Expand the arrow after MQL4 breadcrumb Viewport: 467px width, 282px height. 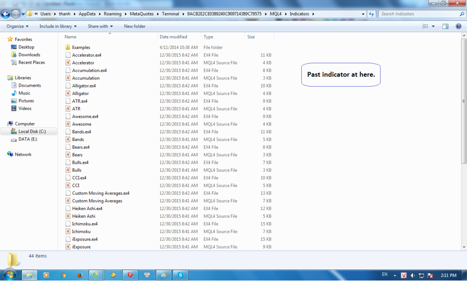tap(285, 14)
